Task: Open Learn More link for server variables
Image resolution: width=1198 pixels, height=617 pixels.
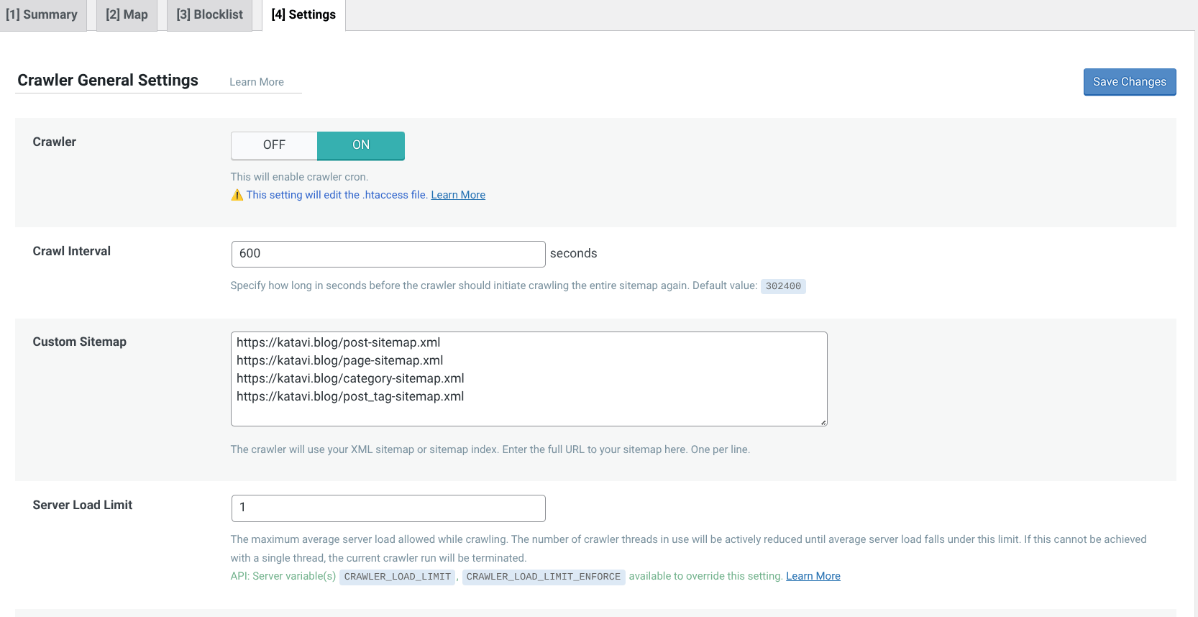Action: [x=813, y=576]
